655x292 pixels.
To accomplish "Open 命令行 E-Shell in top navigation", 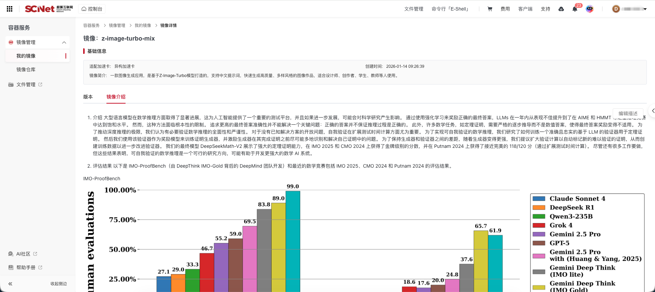I will pyautogui.click(x=451, y=9).
